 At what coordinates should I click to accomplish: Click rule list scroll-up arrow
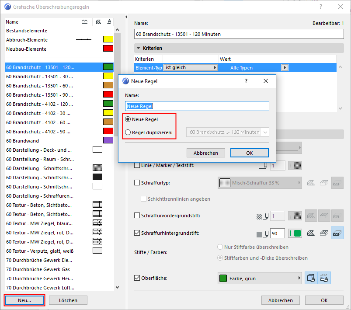[117, 30]
